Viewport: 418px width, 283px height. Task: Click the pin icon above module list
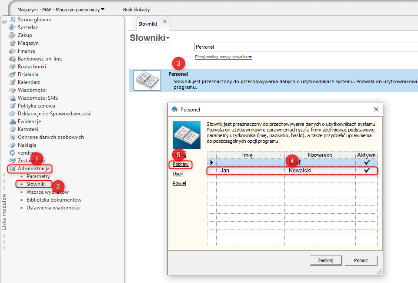click(x=4, y=22)
